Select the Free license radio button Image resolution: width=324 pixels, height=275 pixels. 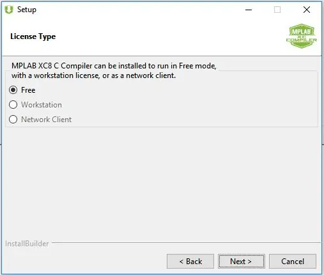click(x=13, y=90)
